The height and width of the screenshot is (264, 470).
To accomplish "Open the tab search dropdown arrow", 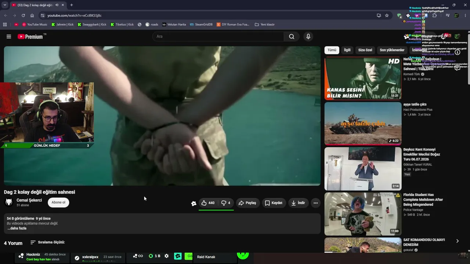I will point(5,5).
